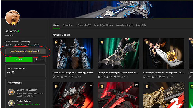Screen dimensions: 193x108
Task: Click the like icon under Lich King model
Action: (x=53, y=77)
